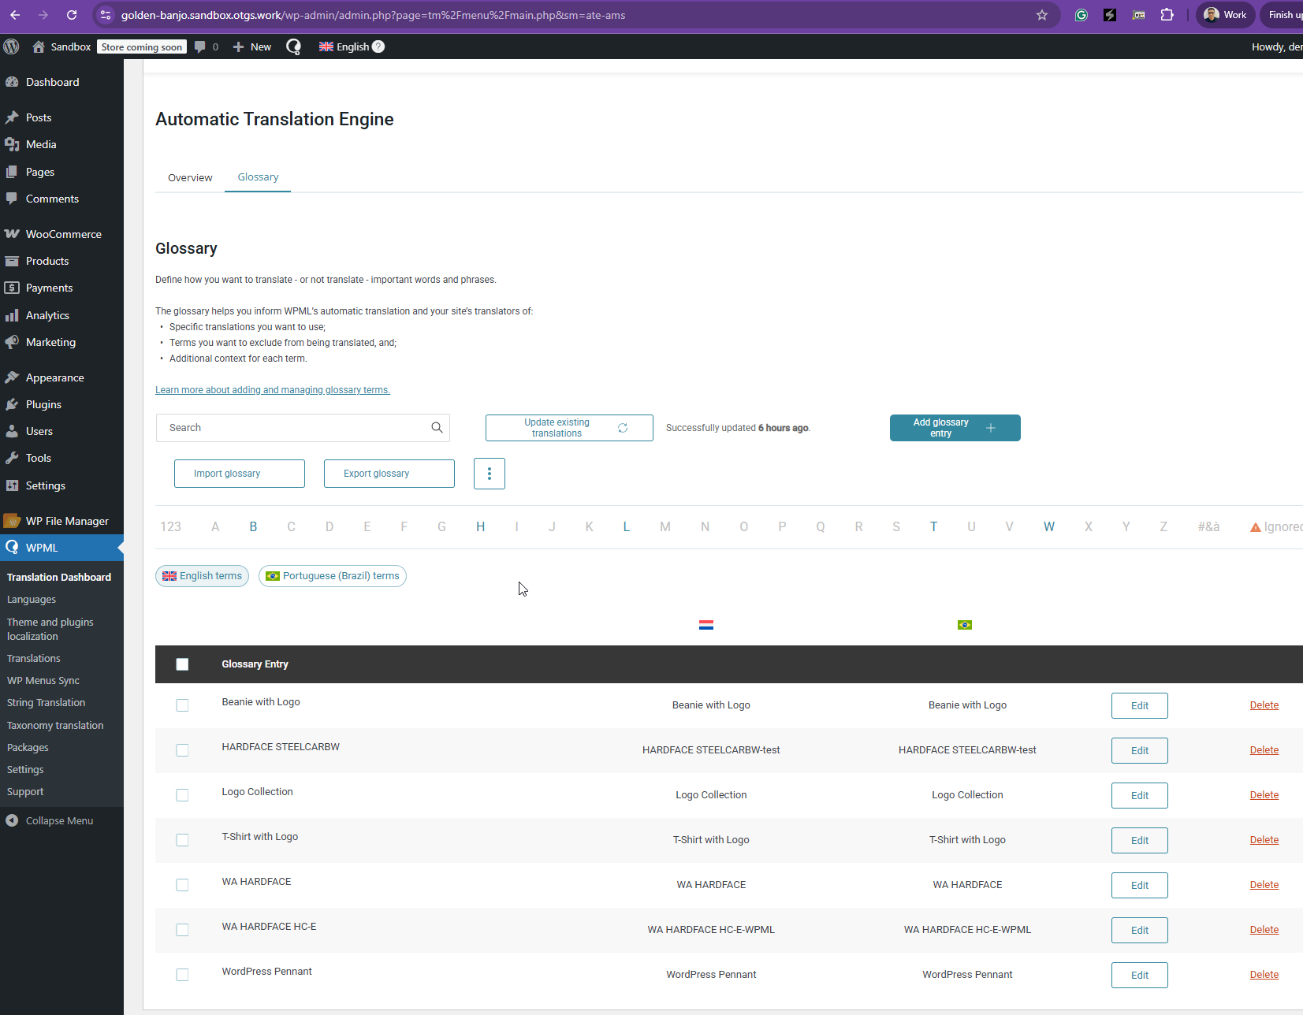Image resolution: width=1303 pixels, height=1015 pixels.
Task: Bookmark this page with the star icon
Action: pyautogui.click(x=1042, y=15)
